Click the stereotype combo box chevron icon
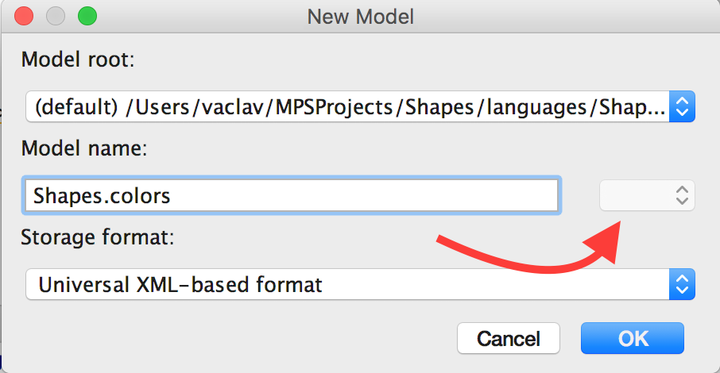720x373 pixels. pos(681,195)
